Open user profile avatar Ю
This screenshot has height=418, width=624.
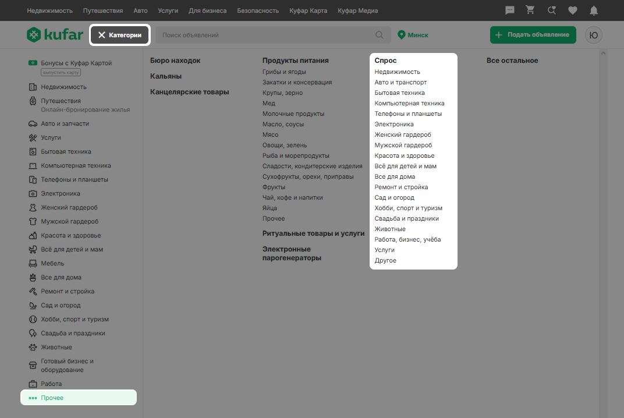pos(593,35)
